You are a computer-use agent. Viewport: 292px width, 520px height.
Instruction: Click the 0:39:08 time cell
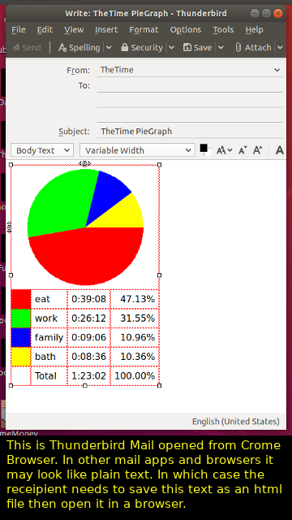pyautogui.click(x=88, y=299)
